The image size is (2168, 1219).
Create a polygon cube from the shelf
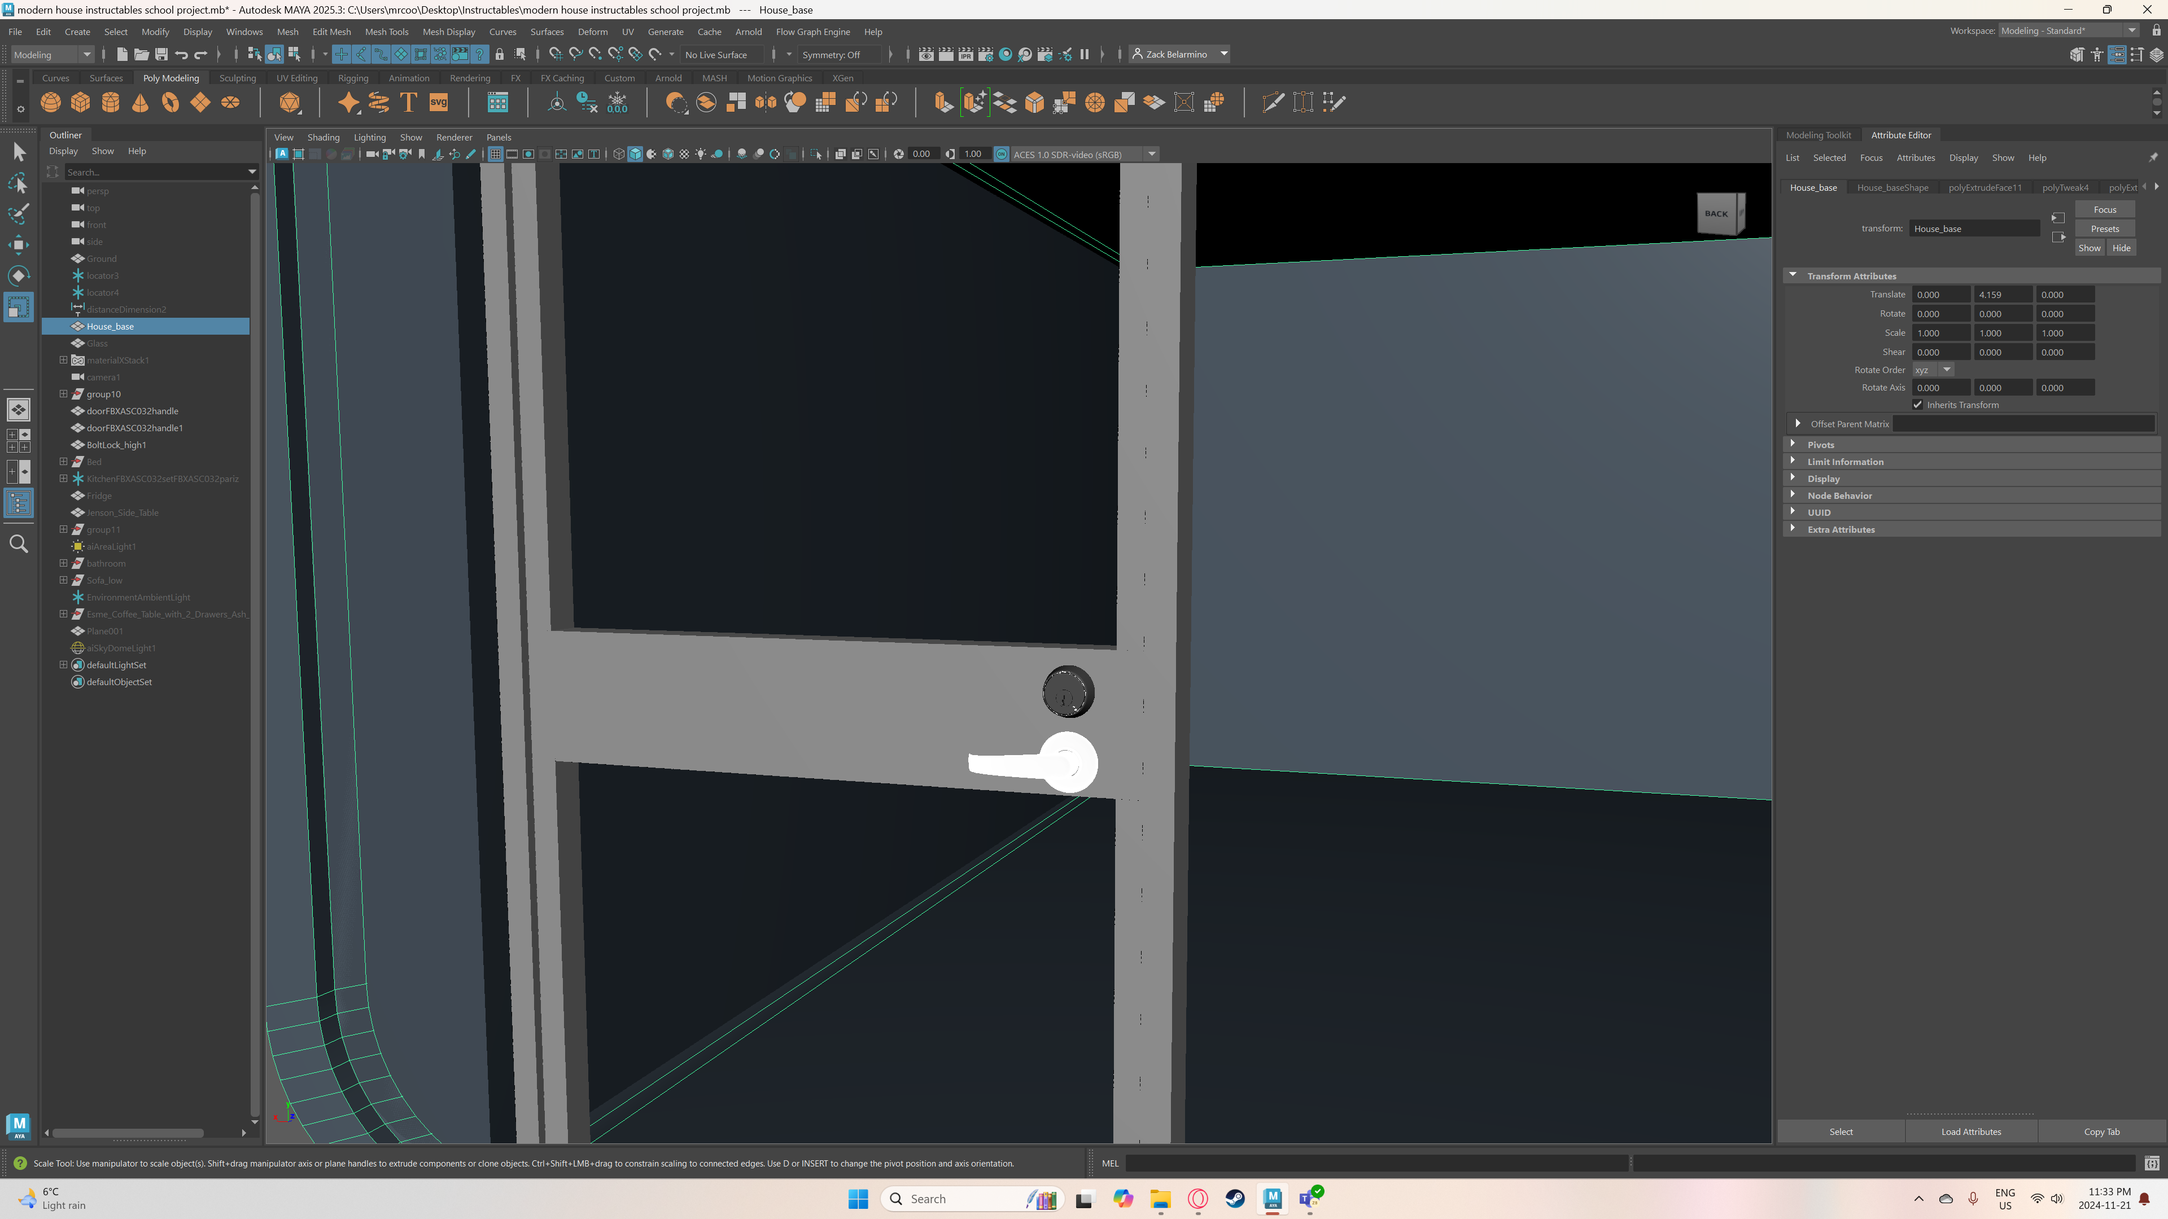[81, 103]
